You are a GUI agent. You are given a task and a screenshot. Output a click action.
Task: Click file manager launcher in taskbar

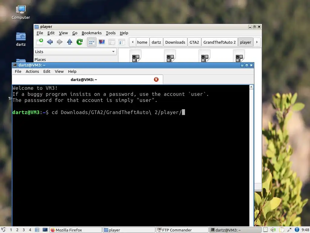[37, 230]
